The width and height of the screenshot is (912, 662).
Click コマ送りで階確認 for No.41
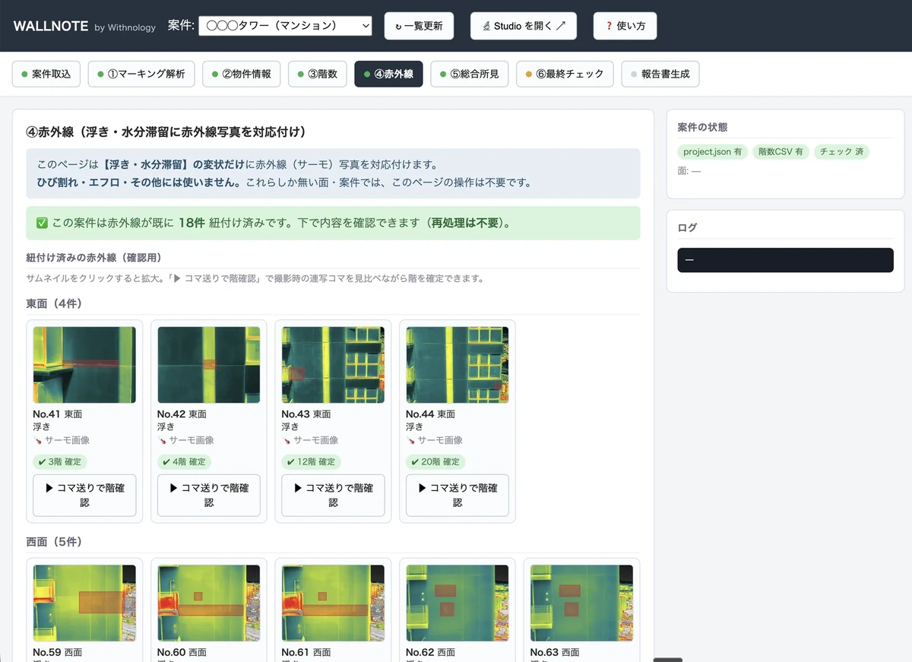click(84, 496)
